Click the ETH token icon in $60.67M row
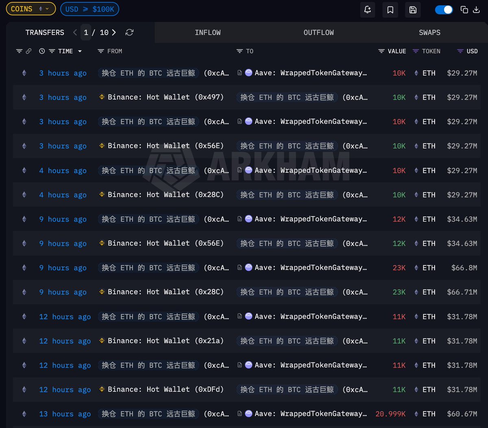The image size is (488, 428). coord(416,414)
